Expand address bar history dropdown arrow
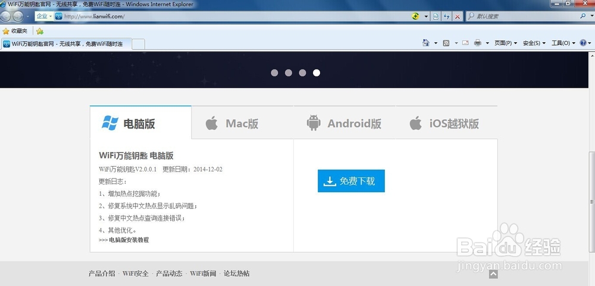The image size is (595, 286). coord(426,16)
